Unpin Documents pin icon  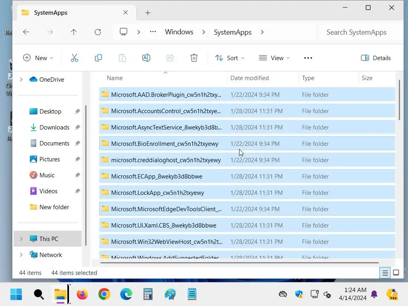(x=77, y=143)
